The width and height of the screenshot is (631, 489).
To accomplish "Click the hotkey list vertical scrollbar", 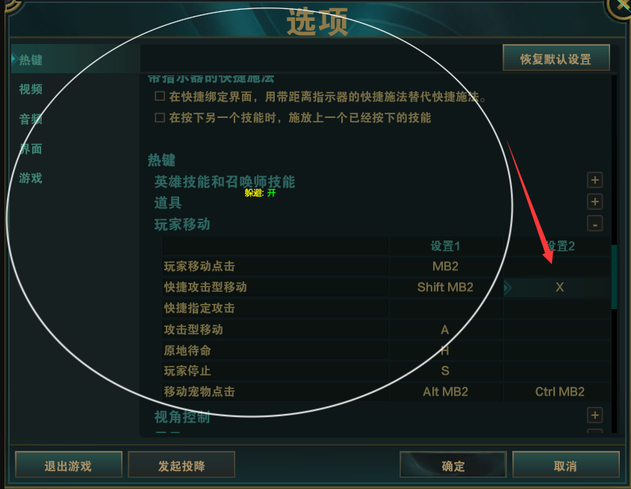I will (614, 277).
